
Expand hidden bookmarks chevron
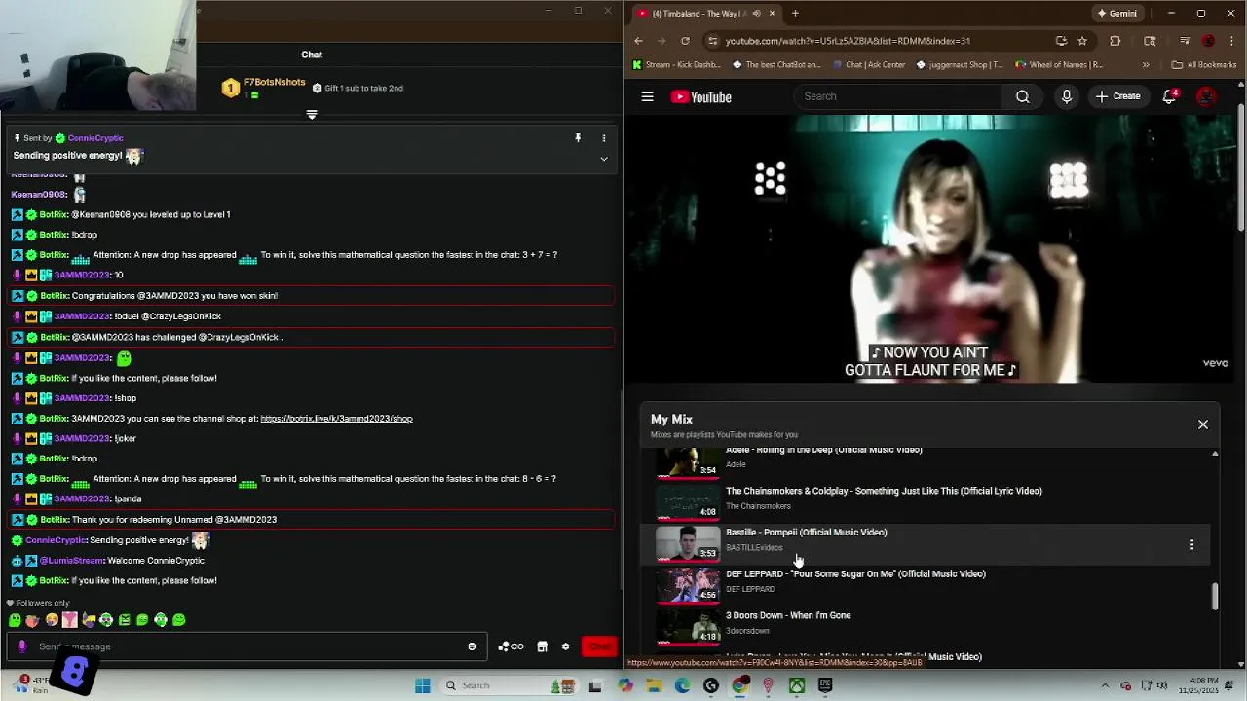[x=1146, y=65]
